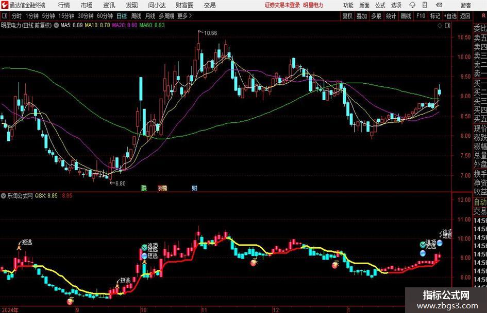Open the 行情 menu

click(64, 5)
